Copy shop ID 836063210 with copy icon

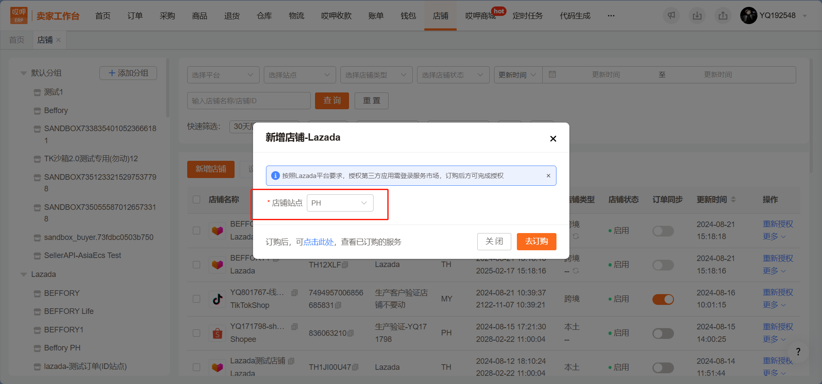coord(350,333)
